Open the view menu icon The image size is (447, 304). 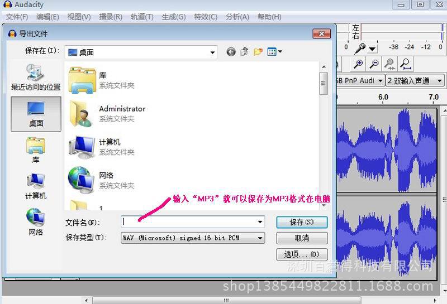point(274,52)
